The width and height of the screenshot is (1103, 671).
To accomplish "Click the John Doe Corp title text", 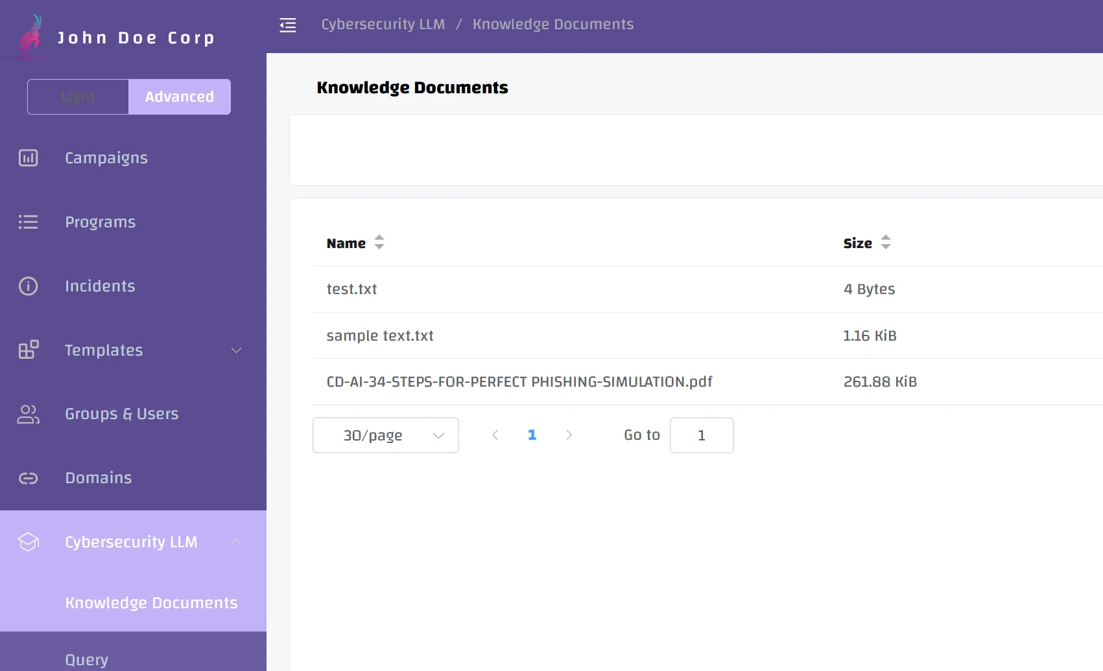I will 136,38.
